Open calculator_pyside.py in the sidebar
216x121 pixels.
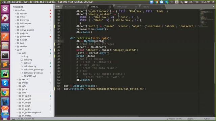coord(34,70)
